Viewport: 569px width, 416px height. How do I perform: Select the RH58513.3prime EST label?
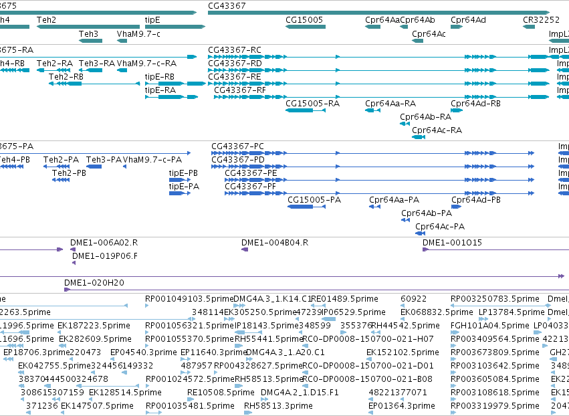click(x=278, y=406)
